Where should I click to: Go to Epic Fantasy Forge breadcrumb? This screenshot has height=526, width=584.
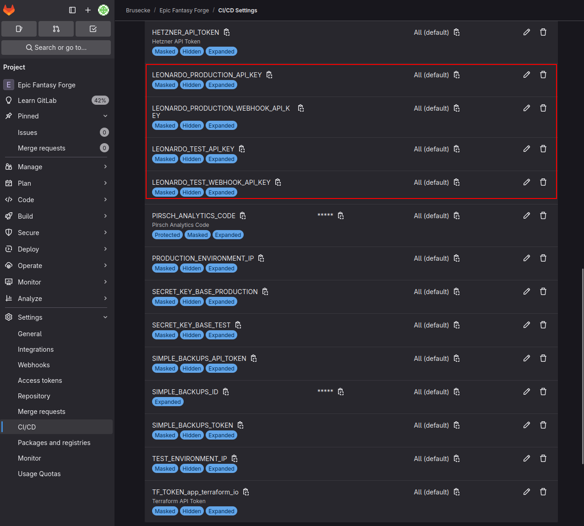(x=184, y=11)
